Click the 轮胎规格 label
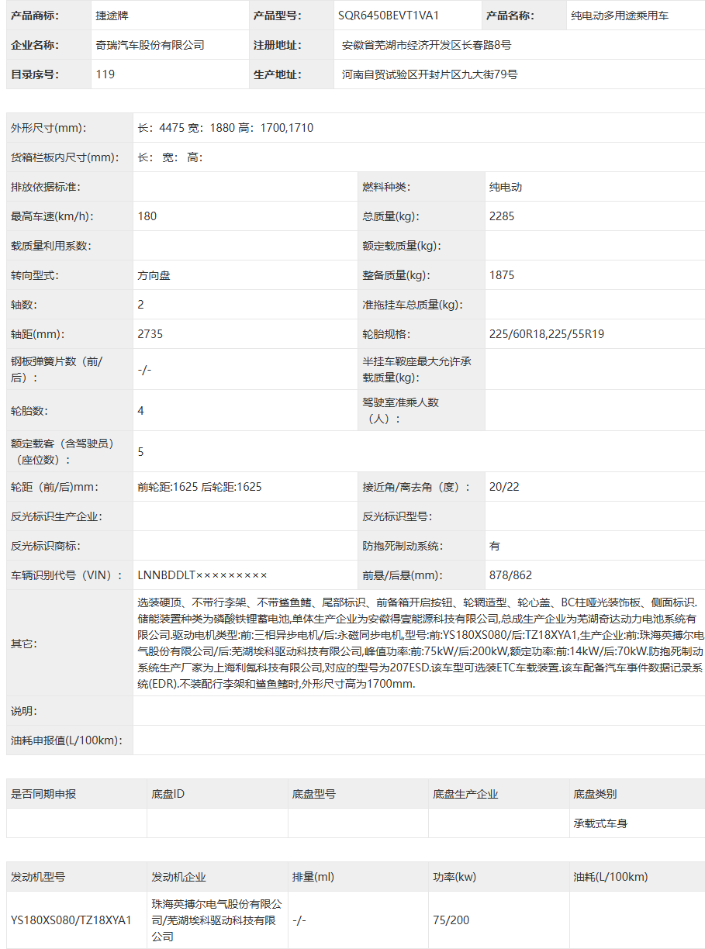This screenshot has height=949, width=705. (x=386, y=334)
